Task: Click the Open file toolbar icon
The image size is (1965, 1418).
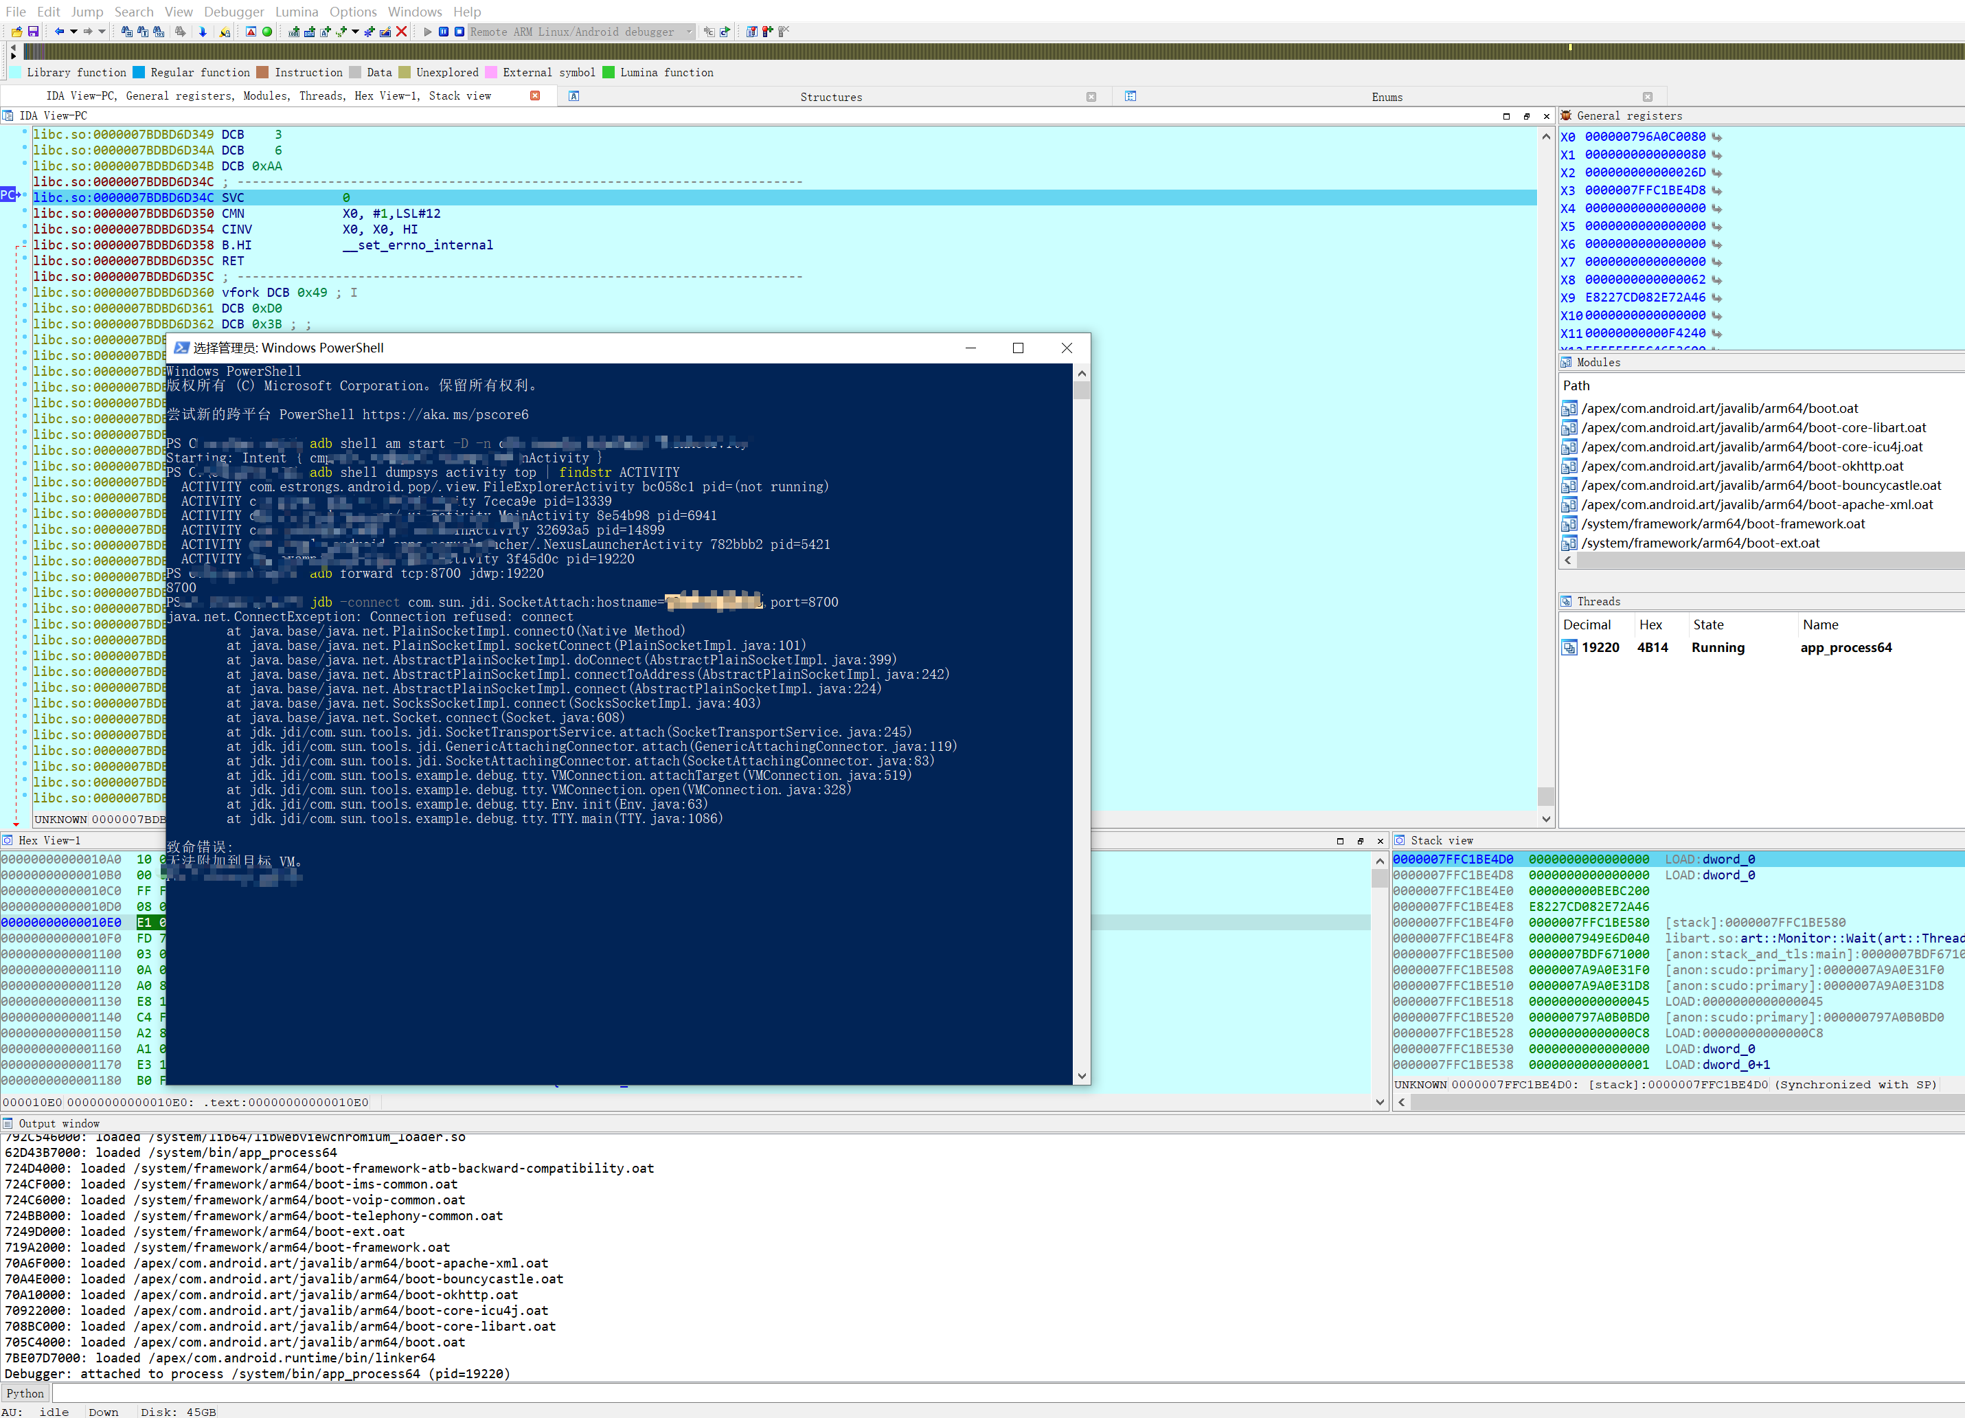Action: click(x=16, y=32)
